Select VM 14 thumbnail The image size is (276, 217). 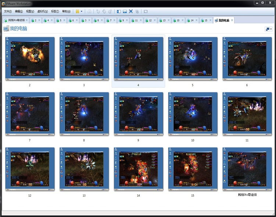click(138, 169)
